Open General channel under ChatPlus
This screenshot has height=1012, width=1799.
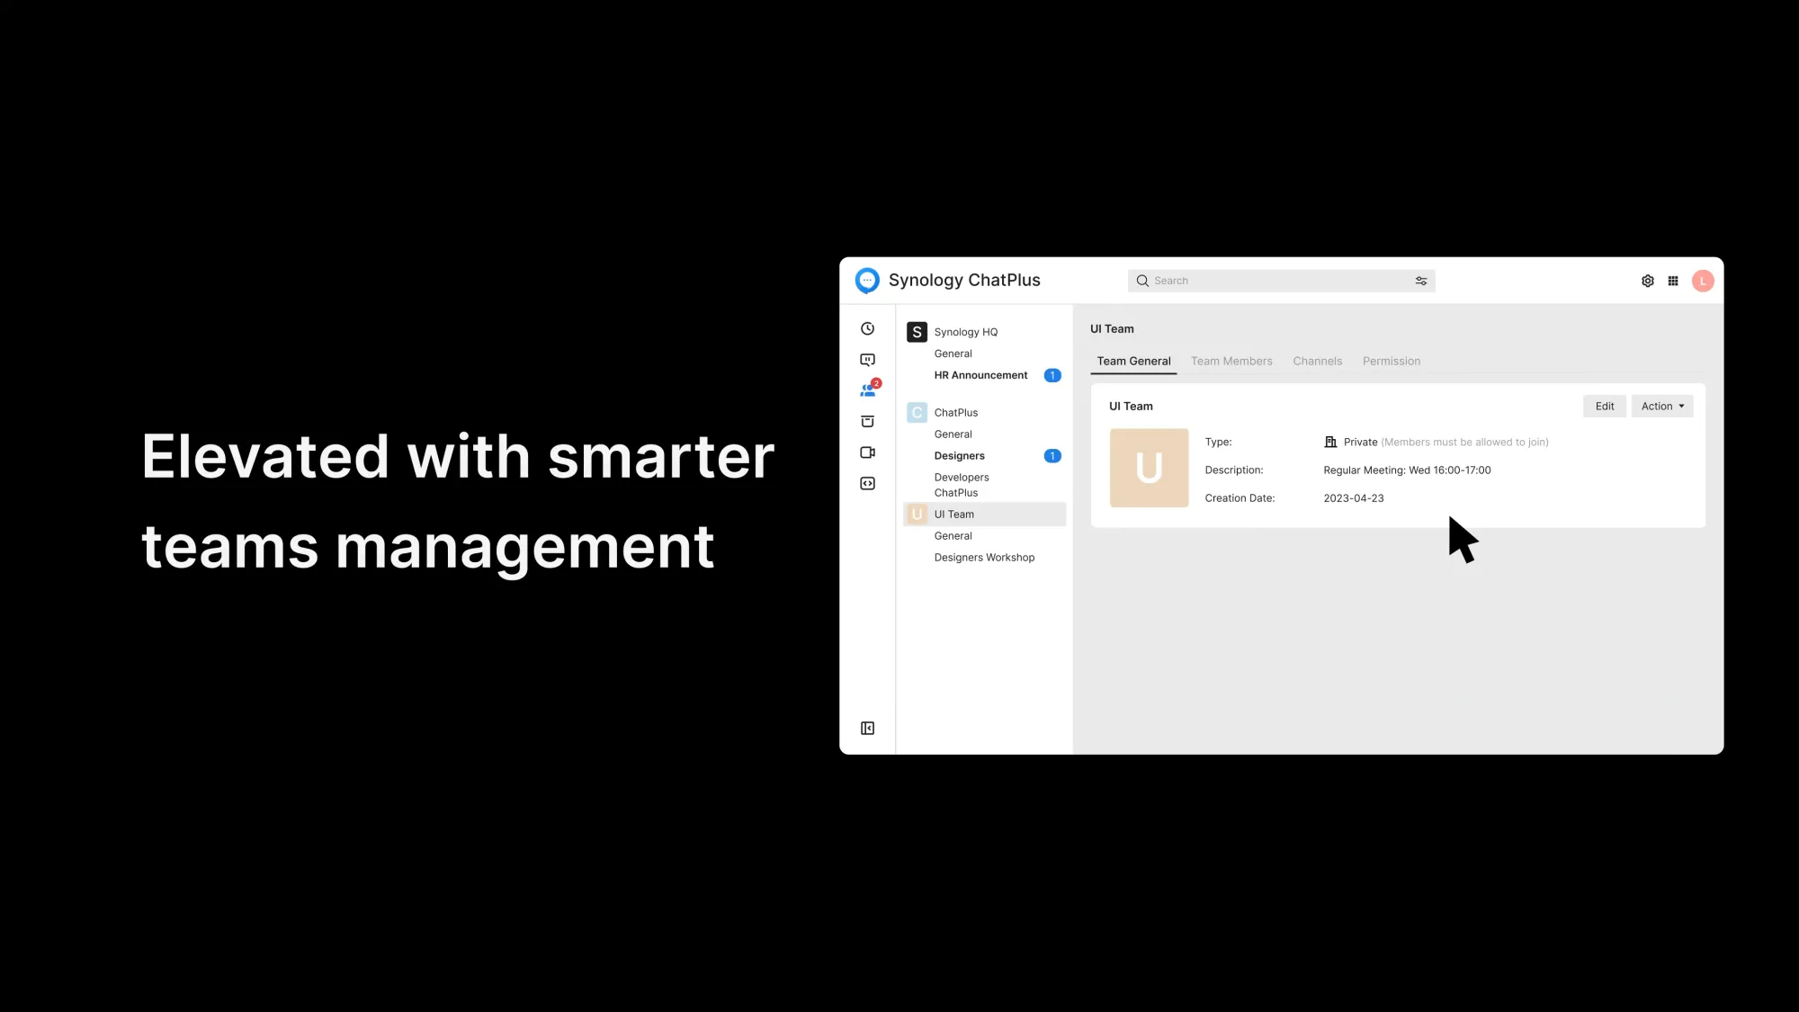953,434
